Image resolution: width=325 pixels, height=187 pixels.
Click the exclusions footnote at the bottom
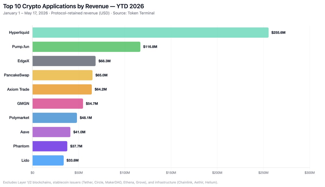[x=110, y=182]
